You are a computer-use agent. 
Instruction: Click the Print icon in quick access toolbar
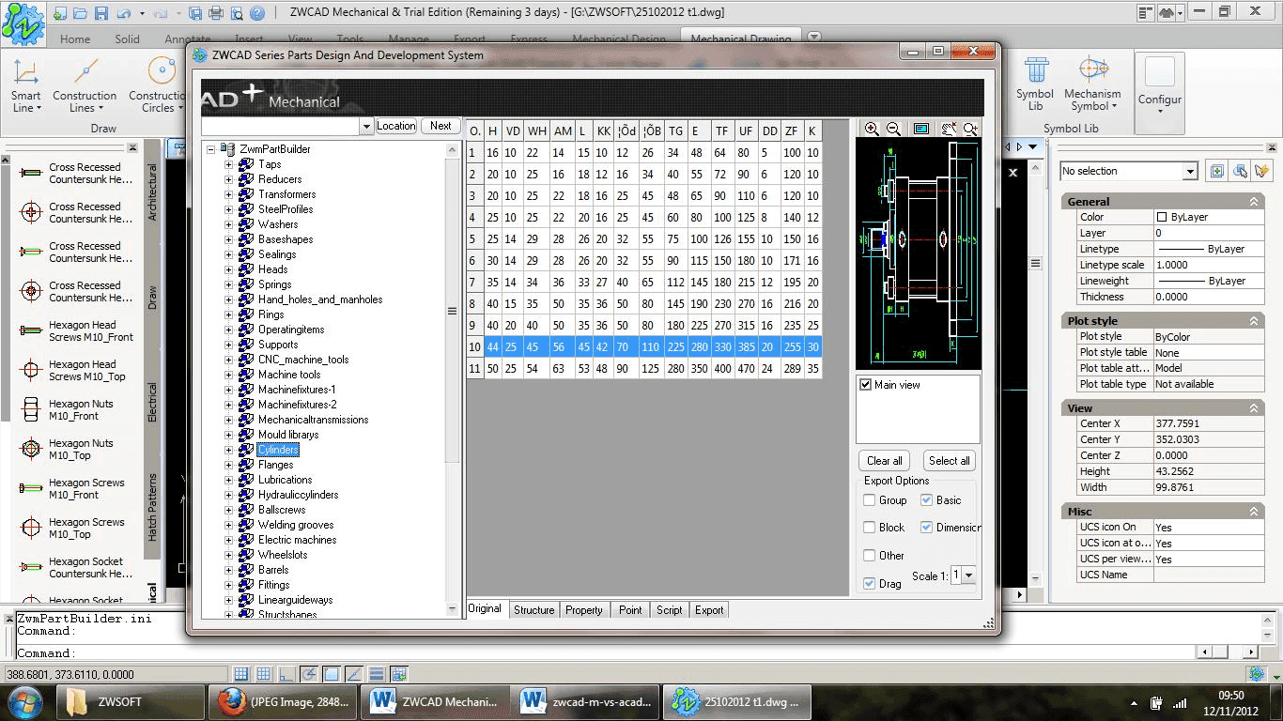216,13
